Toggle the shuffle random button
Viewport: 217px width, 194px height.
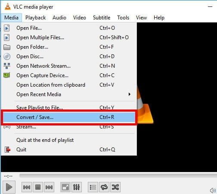click(115, 187)
